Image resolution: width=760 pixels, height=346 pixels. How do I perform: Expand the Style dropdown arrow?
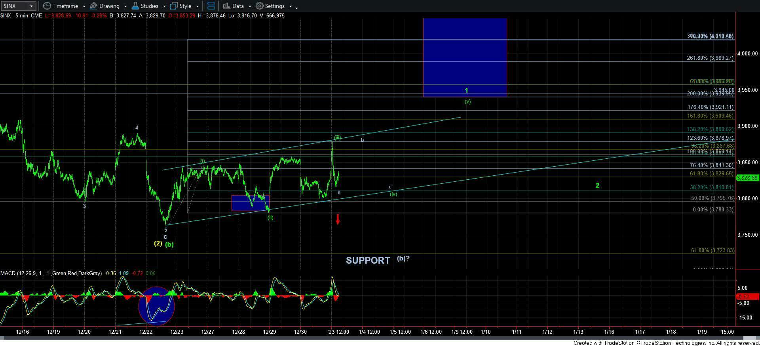tap(197, 6)
